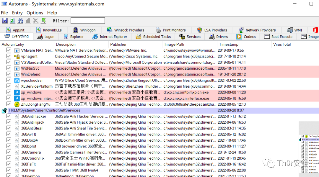This screenshot has width=319, height=177.
Task: Click the Refresh toolbar icon
Action: [12, 21]
